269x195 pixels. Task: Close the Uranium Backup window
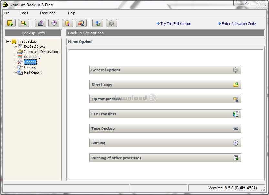point(259,3)
